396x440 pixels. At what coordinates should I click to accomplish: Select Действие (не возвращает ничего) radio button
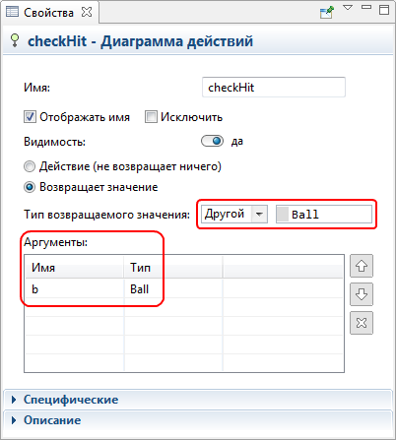(x=30, y=166)
